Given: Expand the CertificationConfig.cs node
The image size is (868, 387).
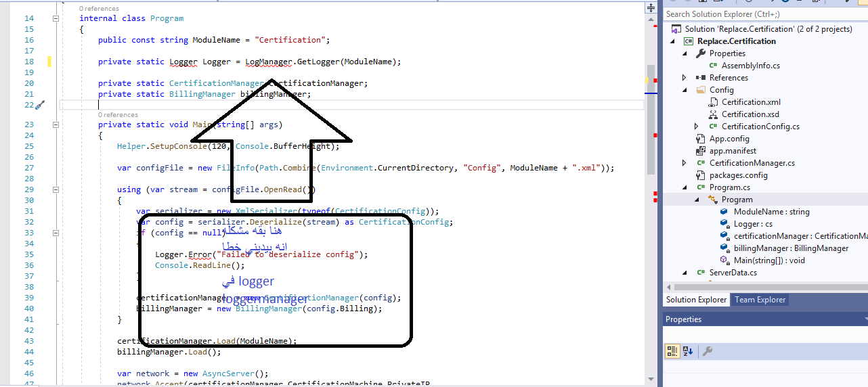Looking at the screenshot, I should point(697,127).
